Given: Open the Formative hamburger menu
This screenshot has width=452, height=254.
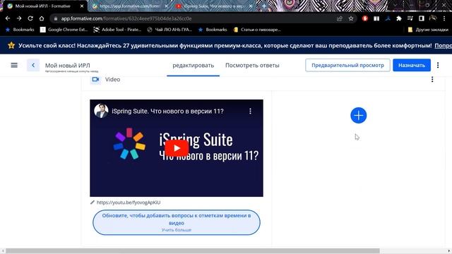Looking at the screenshot, I should [14, 65].
